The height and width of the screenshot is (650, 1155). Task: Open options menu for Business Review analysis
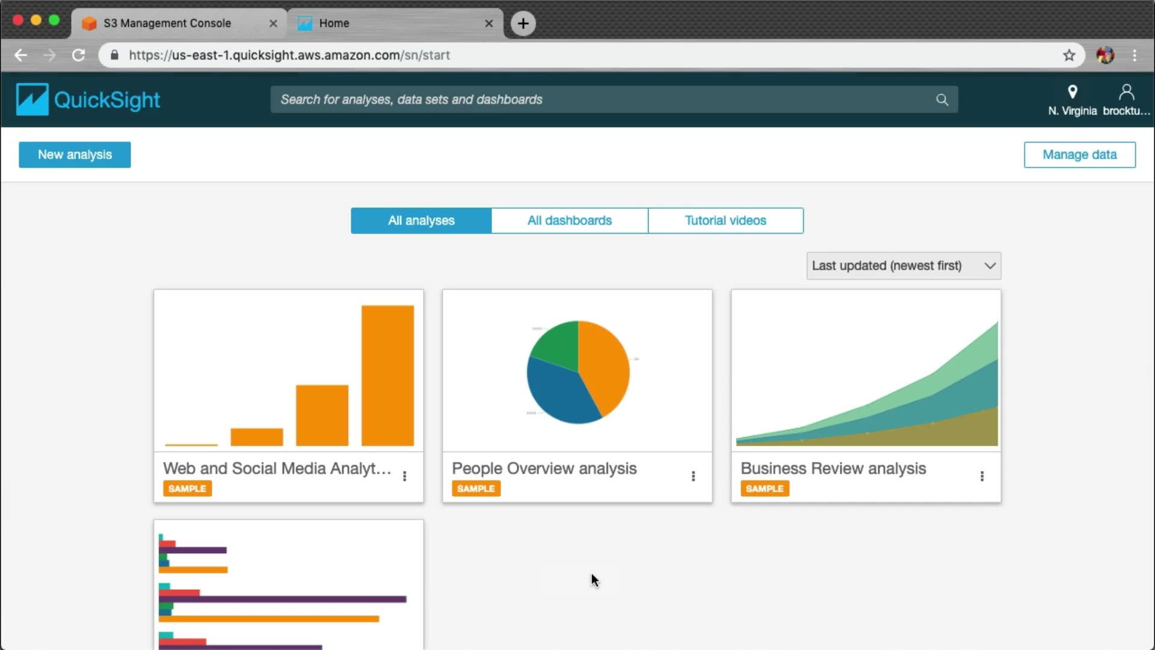[x=982, y=476]
